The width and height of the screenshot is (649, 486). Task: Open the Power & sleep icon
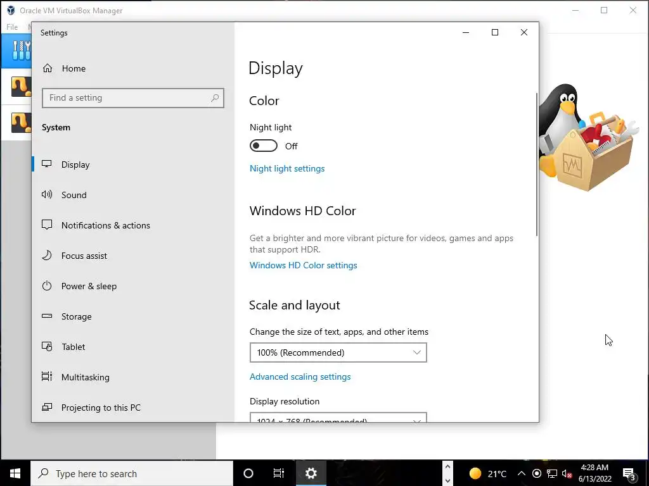pyautogui.click(x=47, y=285)
